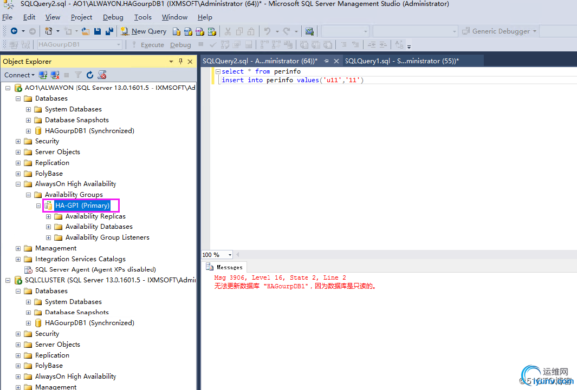Click the Analysis Services MDX Query icon
This screenshot has width=577, height=390.
[188, 31]
